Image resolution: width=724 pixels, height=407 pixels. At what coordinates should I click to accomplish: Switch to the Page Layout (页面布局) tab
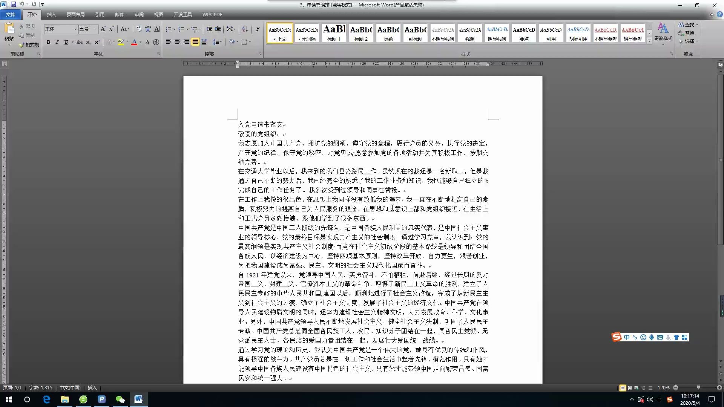click(75, 14)
